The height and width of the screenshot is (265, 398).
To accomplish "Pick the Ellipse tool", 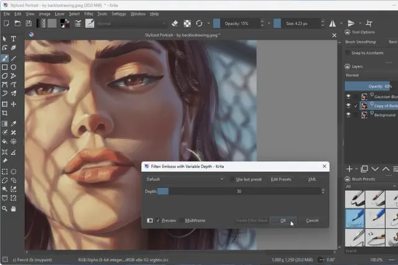I will coord(14,67).
